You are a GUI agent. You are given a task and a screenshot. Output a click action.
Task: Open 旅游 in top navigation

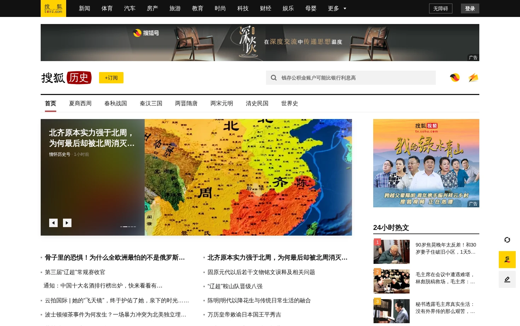[x=175, y=8]
